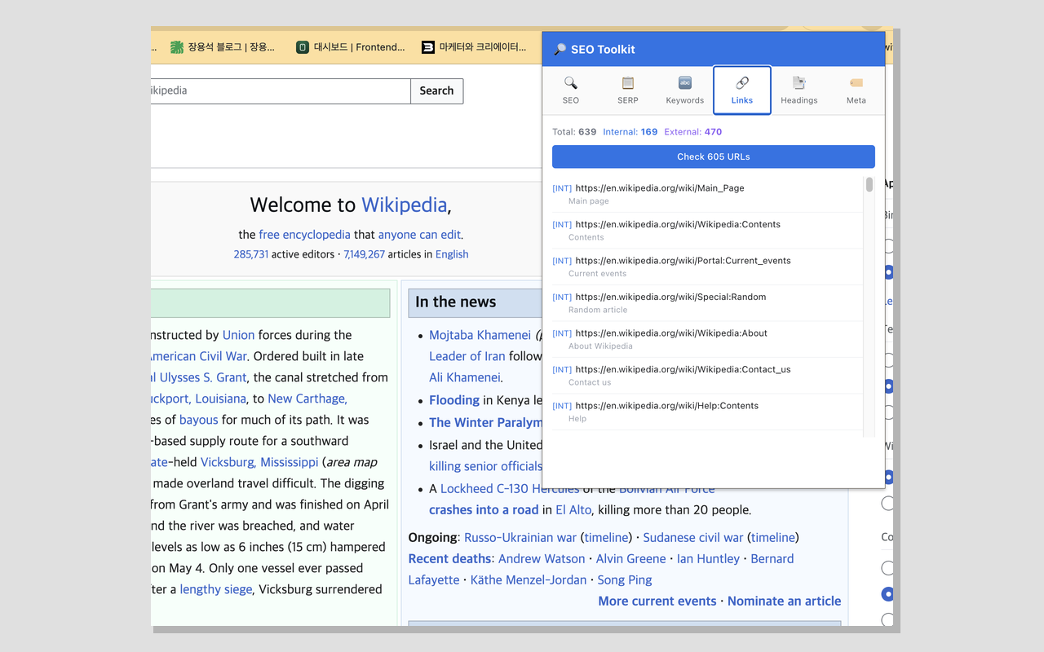Follow the lengthy siege link

tap(216, 589)
